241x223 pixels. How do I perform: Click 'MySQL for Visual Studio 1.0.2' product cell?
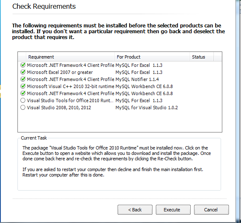(x=147, y=108)
